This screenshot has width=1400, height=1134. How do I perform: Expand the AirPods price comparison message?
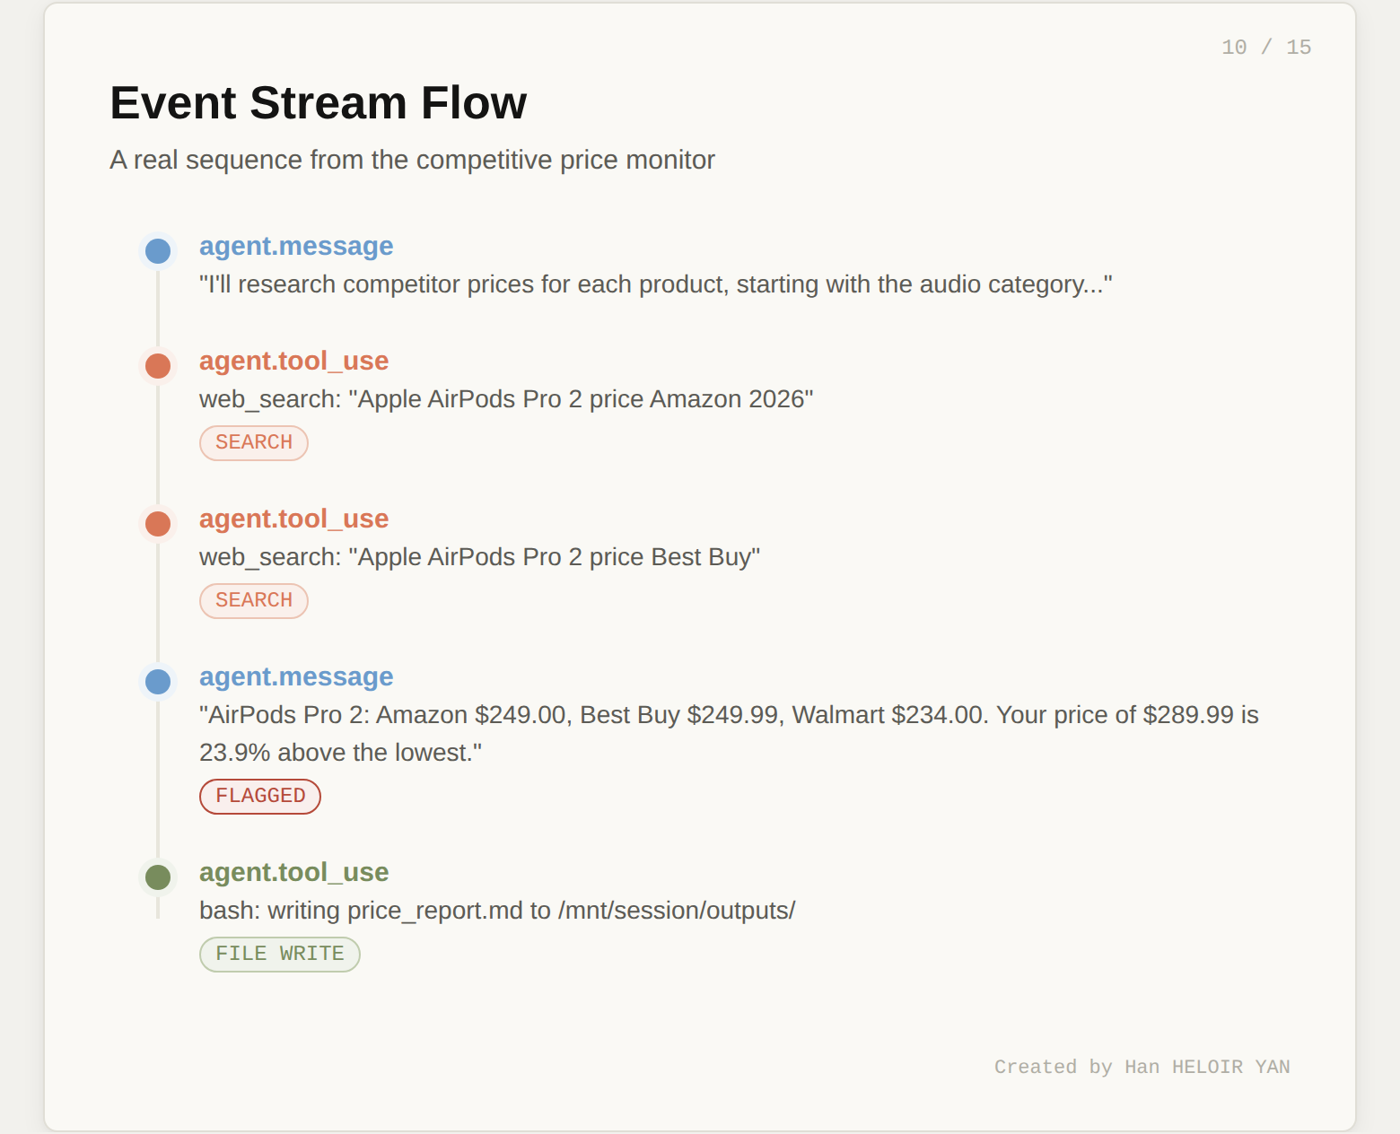(296, 676)
